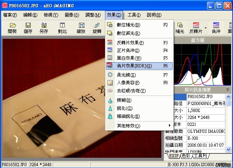Click the photo preview image
The image size is (233, 168).
53,98
